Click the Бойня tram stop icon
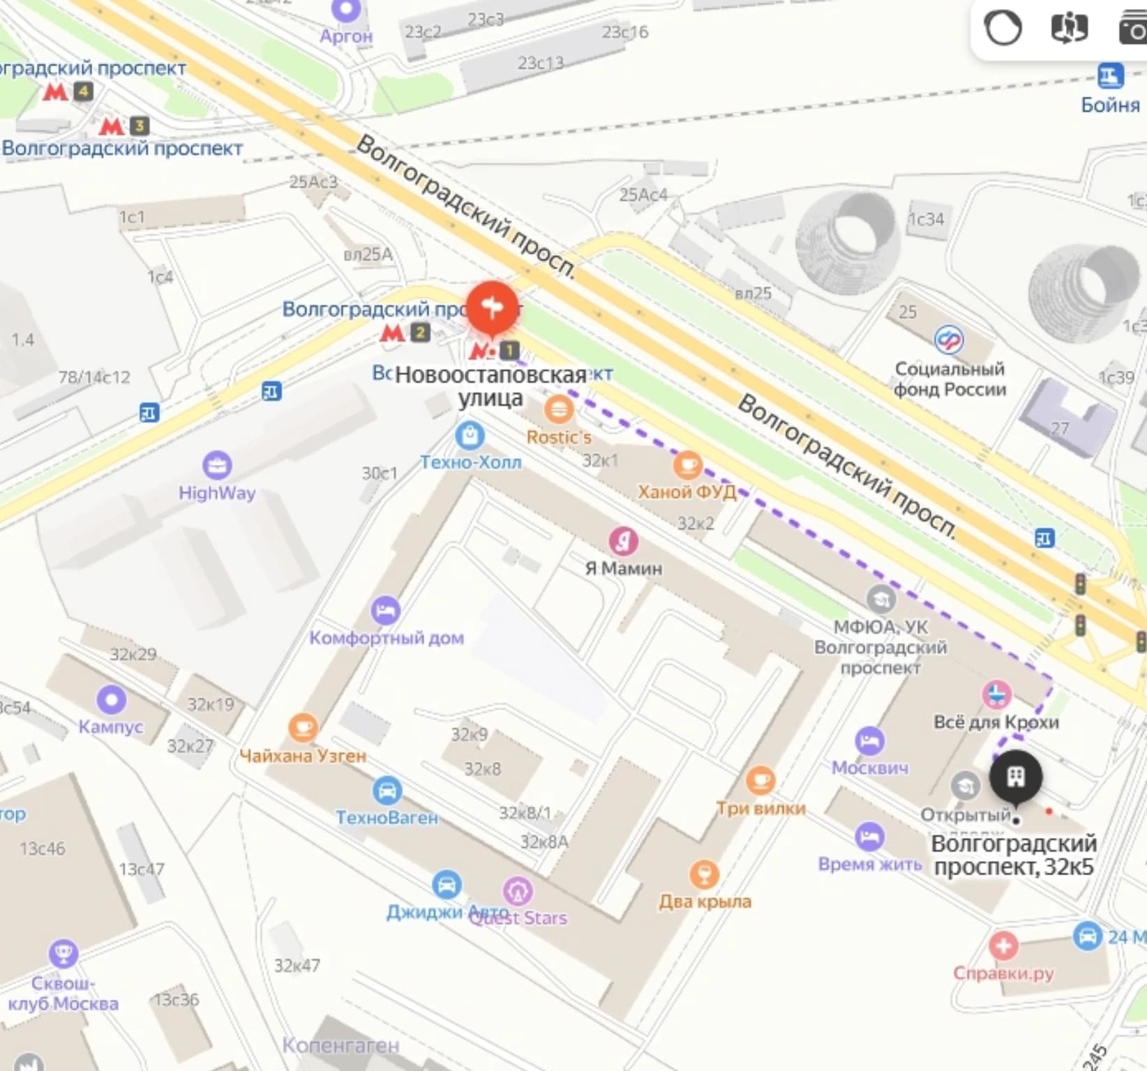Screen dimensions: 1147x1071 point(1111,75)
